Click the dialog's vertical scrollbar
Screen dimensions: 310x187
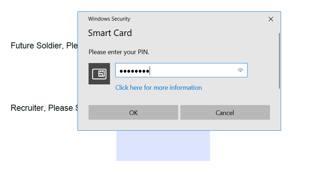click(279, 61)
